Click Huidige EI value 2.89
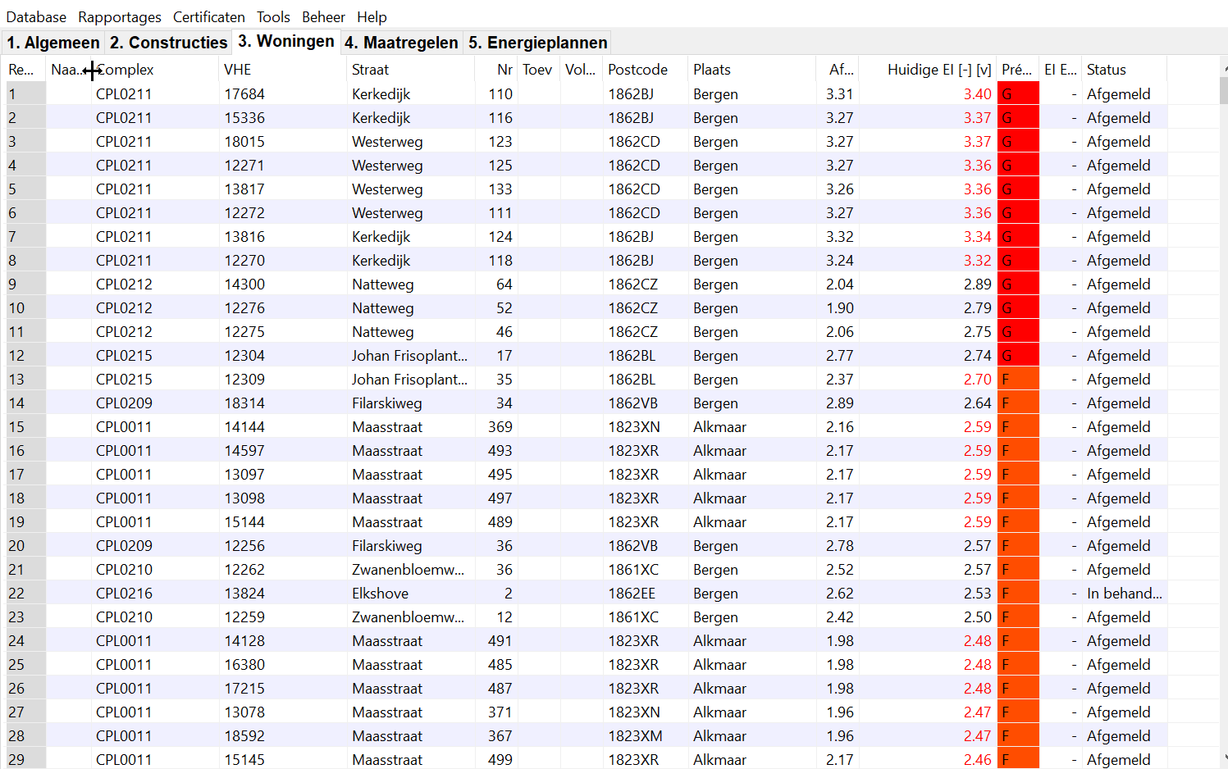The image size is (1228, 769). point(977,284)
